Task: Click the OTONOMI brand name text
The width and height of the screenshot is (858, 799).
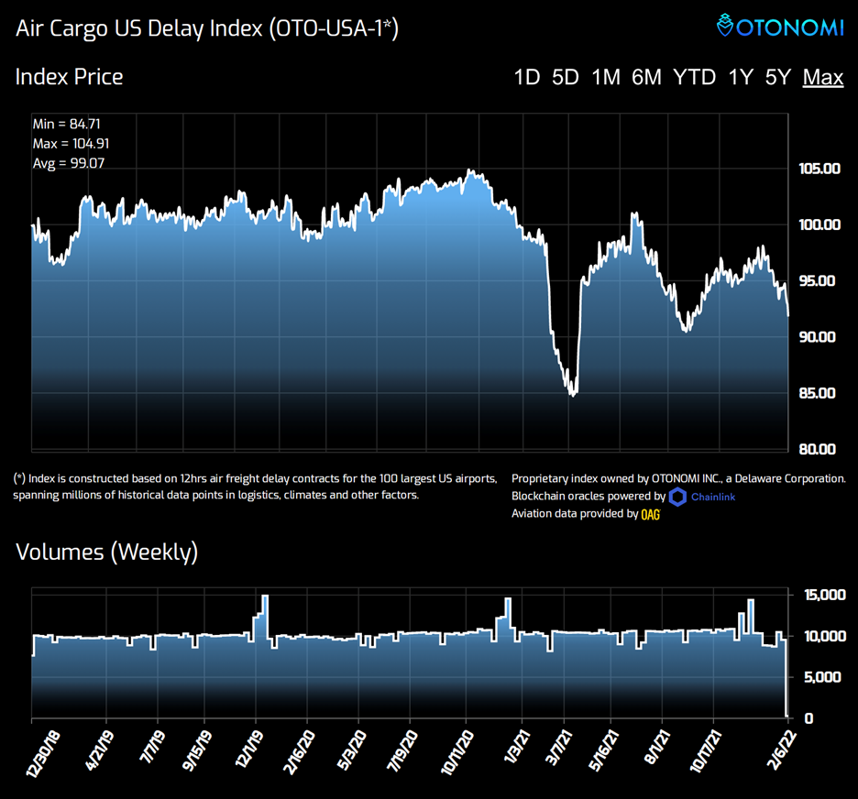Action: [x=791, y=27]
